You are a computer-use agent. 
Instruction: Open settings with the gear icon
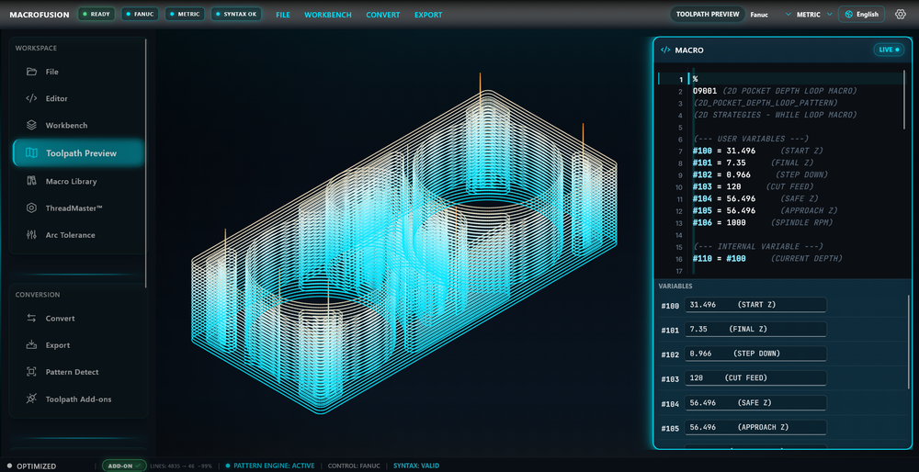pos(901,14)
